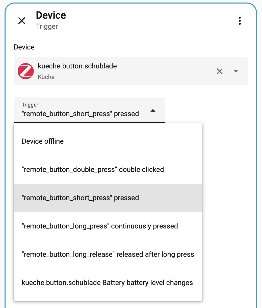Click the selected value in the Trigger field
This screenshot has height=308, width=262.
pyautogui.click(x=81, y=114)
